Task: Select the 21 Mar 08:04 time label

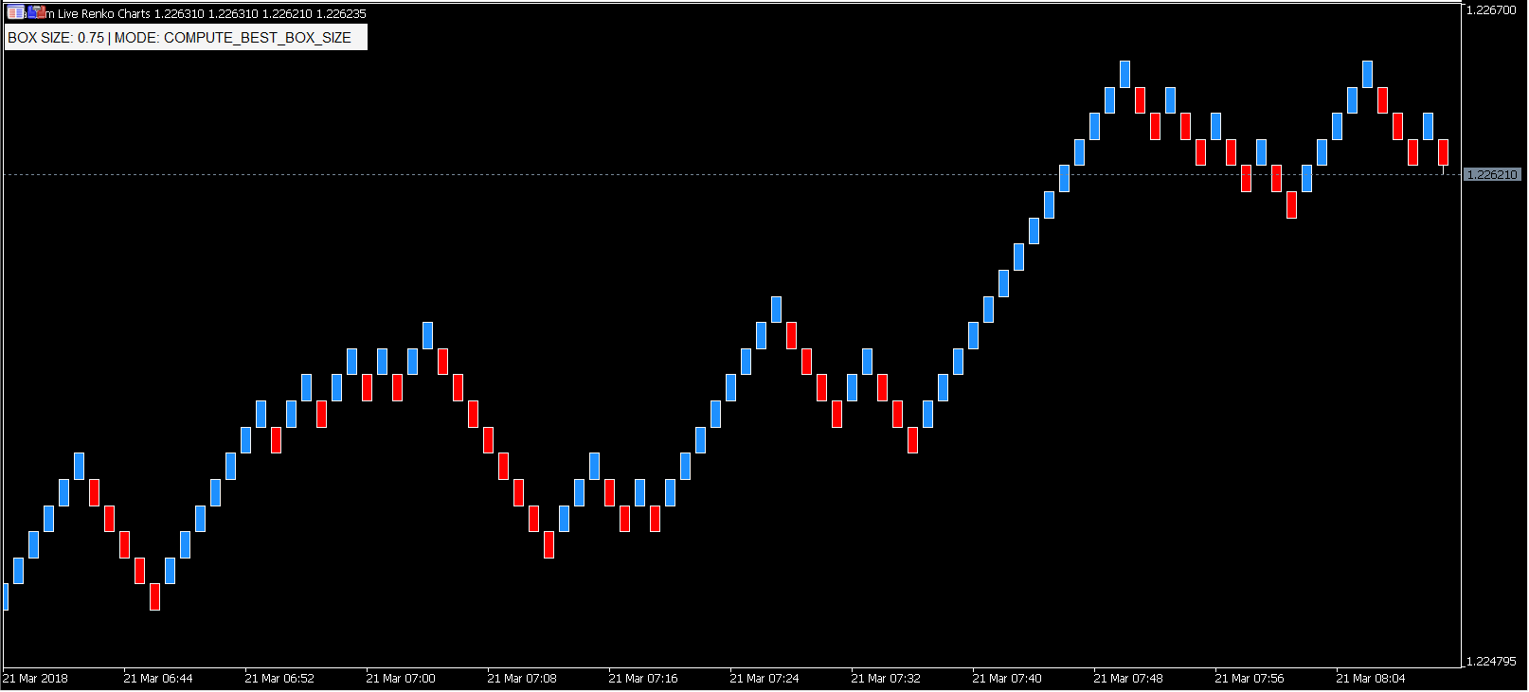Action: 1371,679
